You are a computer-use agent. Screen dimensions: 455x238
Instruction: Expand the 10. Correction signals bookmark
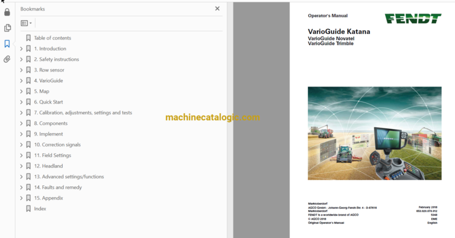tap(21, 144)
